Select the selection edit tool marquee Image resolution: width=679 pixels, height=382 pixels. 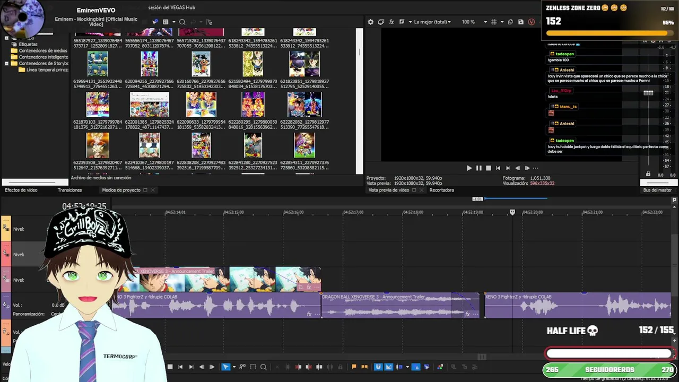253,367
